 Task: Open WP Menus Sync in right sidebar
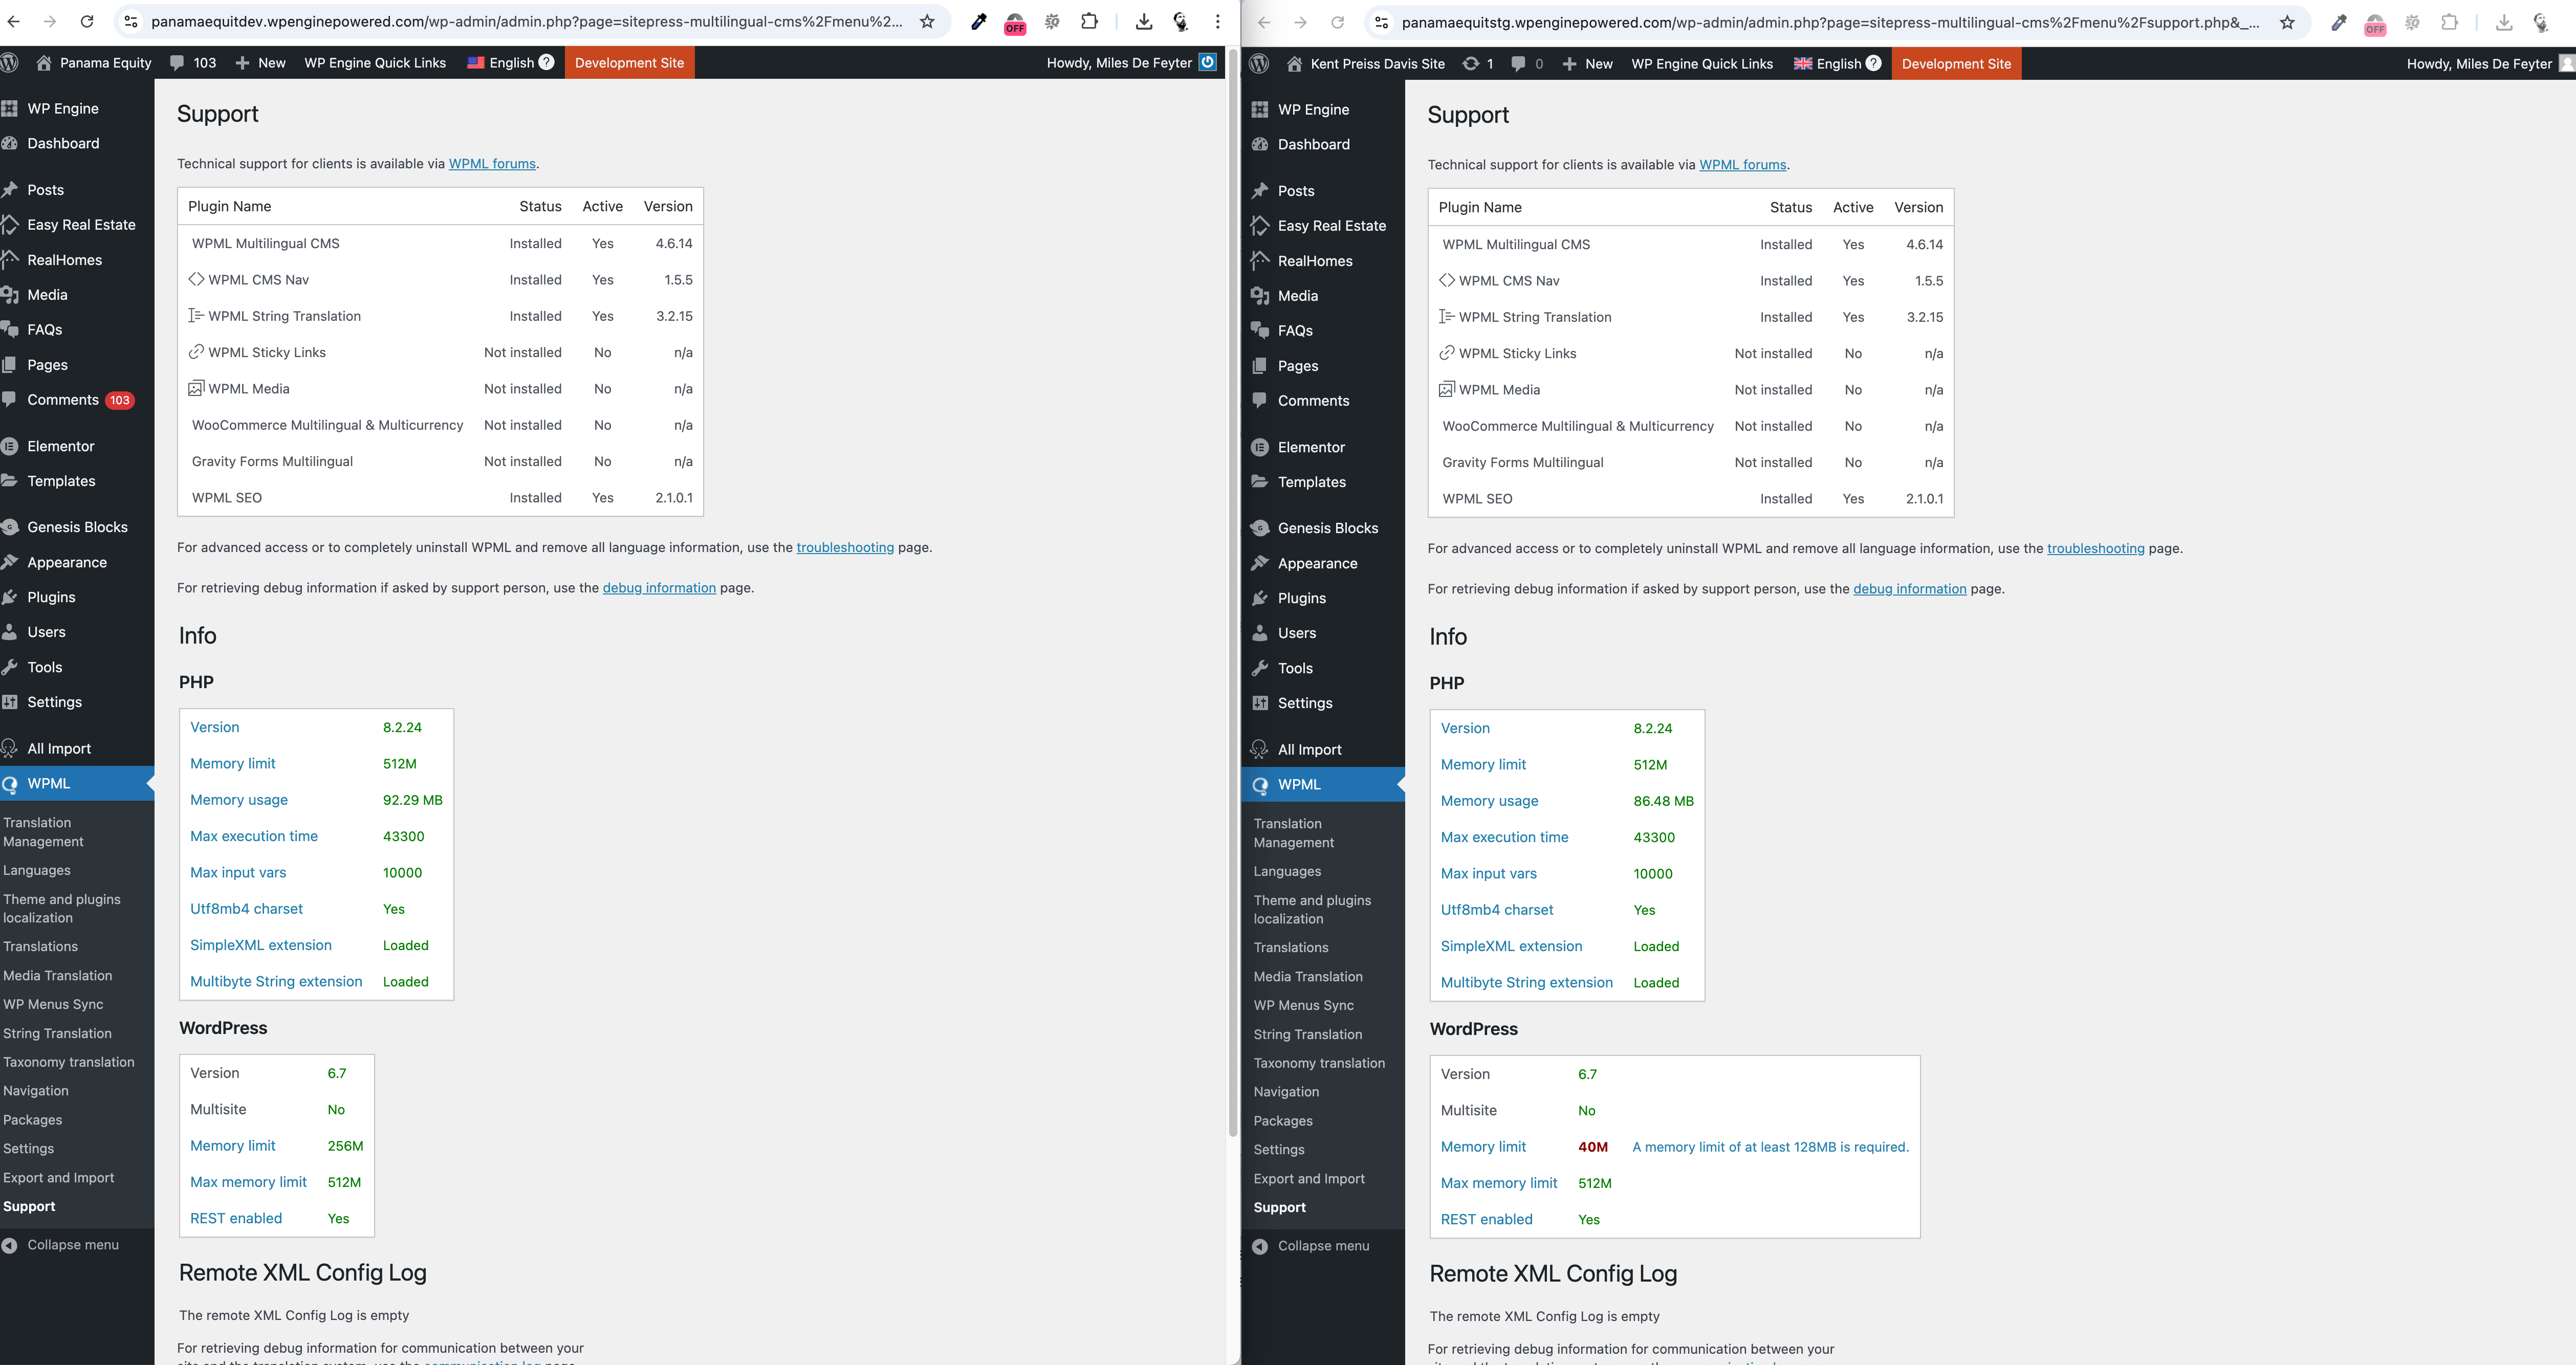pyautogui.click(x=1303, y=1005)
